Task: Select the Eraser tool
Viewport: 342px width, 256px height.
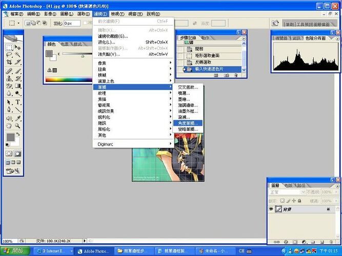Action: point(9,86)
